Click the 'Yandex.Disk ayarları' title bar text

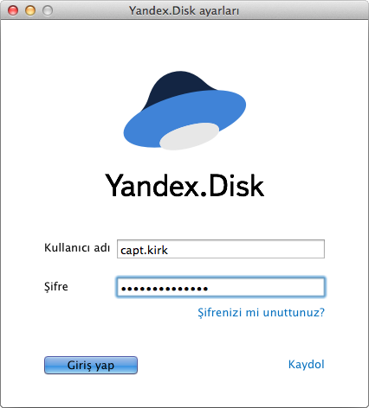click(184, 11)
